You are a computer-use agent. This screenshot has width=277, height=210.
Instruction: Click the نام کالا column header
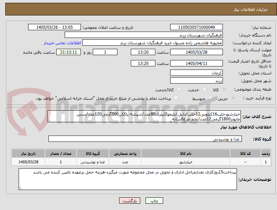[186, 153]
